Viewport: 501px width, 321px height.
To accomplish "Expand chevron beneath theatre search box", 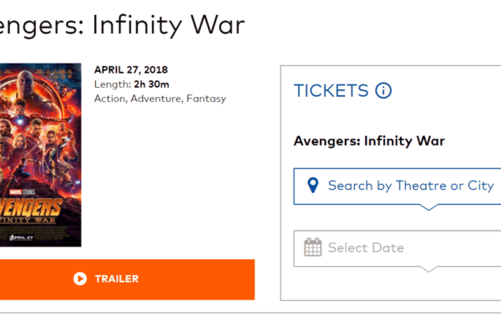I will click(x=428, y=207).
